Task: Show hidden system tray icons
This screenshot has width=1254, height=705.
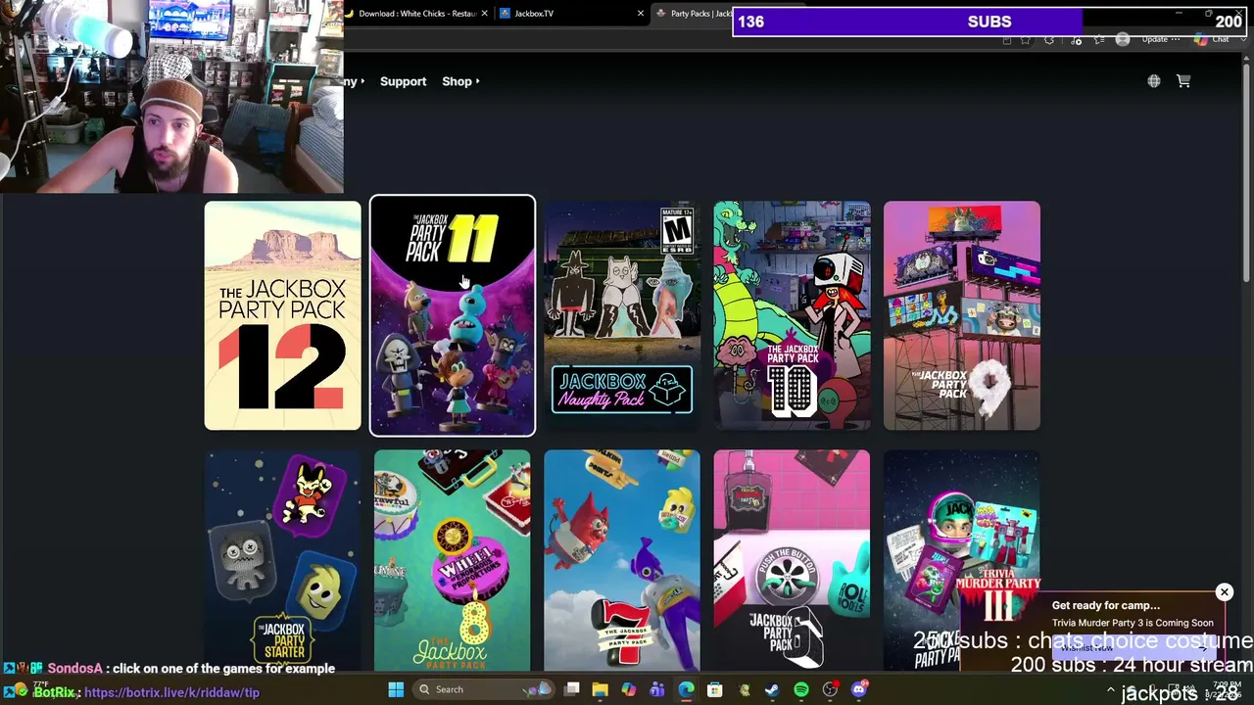Action: (x=1111, y=690)
